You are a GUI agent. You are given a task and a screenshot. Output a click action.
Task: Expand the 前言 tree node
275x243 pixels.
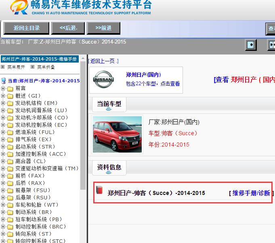3,88
